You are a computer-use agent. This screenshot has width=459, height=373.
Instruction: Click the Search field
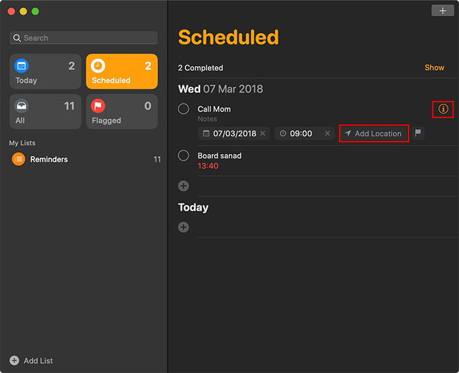(84, 38)
